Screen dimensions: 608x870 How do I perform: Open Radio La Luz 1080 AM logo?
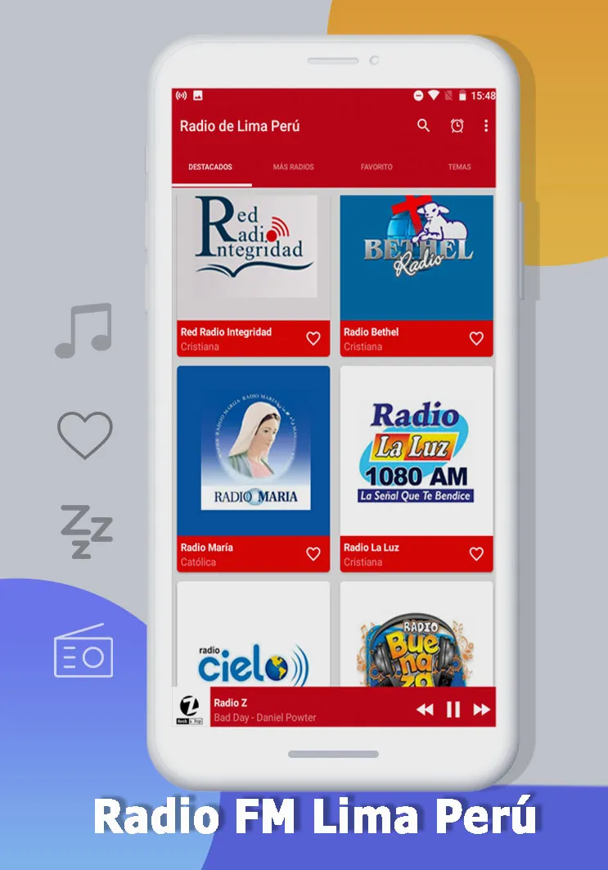point(417,451)
